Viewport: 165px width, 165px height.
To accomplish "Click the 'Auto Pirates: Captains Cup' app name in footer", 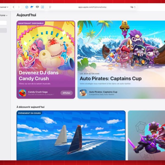I will point(103,92).
